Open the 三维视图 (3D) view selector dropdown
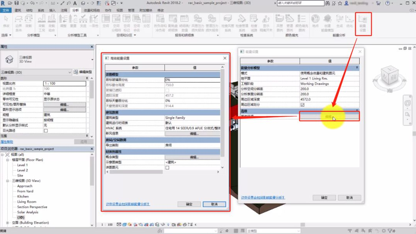The width and height of the screenshot is (416, 234). [70, 72]
